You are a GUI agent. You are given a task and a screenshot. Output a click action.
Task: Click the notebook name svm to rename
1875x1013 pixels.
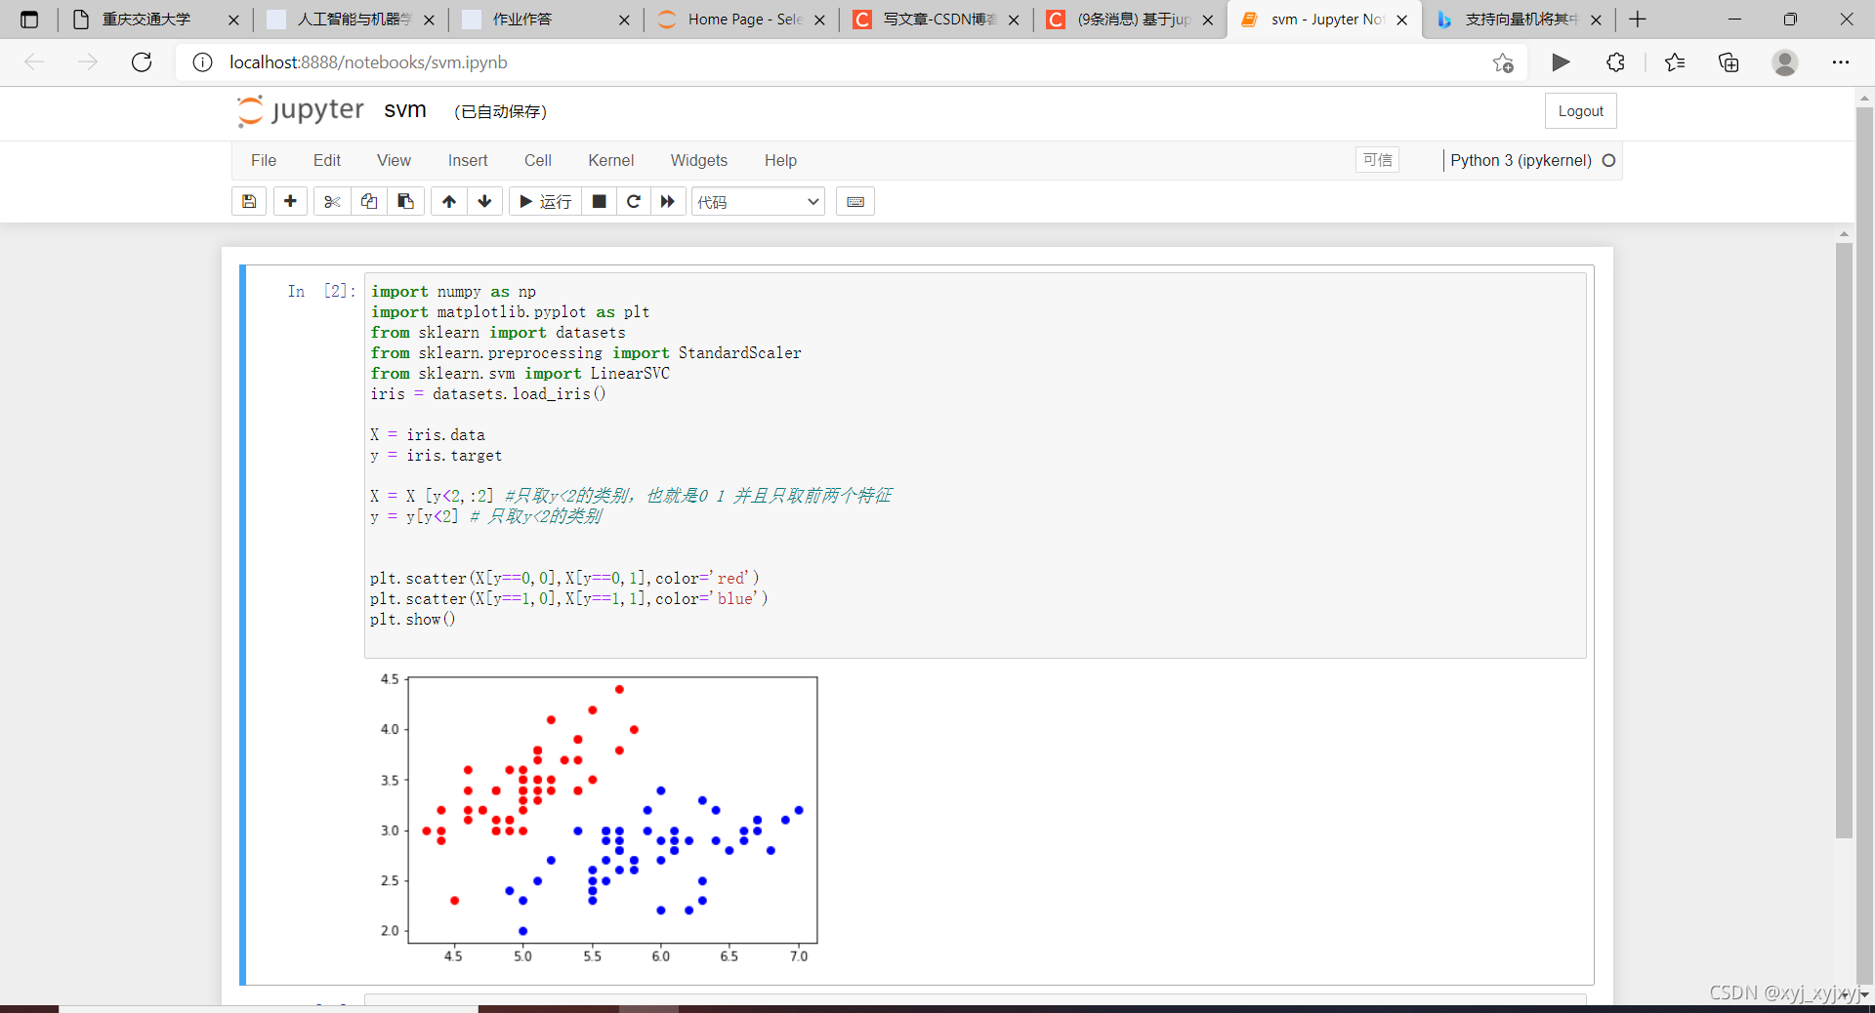coord(405,110)
